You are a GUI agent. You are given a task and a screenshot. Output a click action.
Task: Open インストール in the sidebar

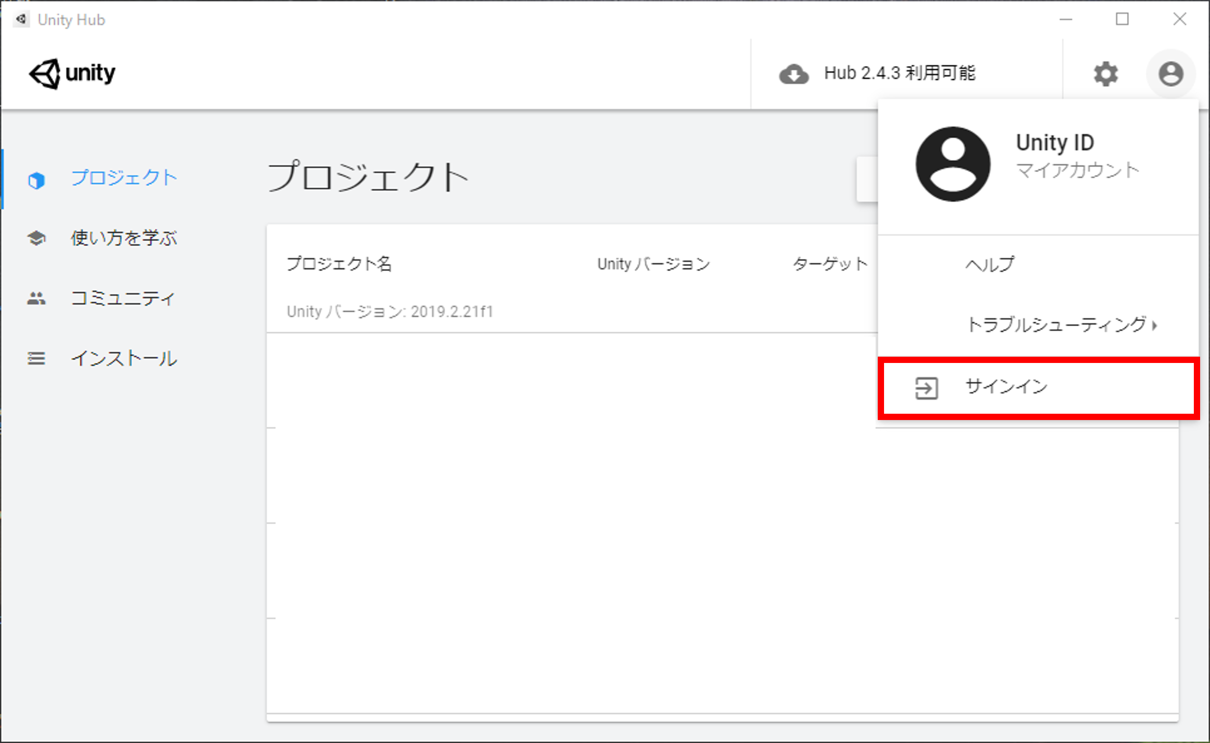[124, 358]
